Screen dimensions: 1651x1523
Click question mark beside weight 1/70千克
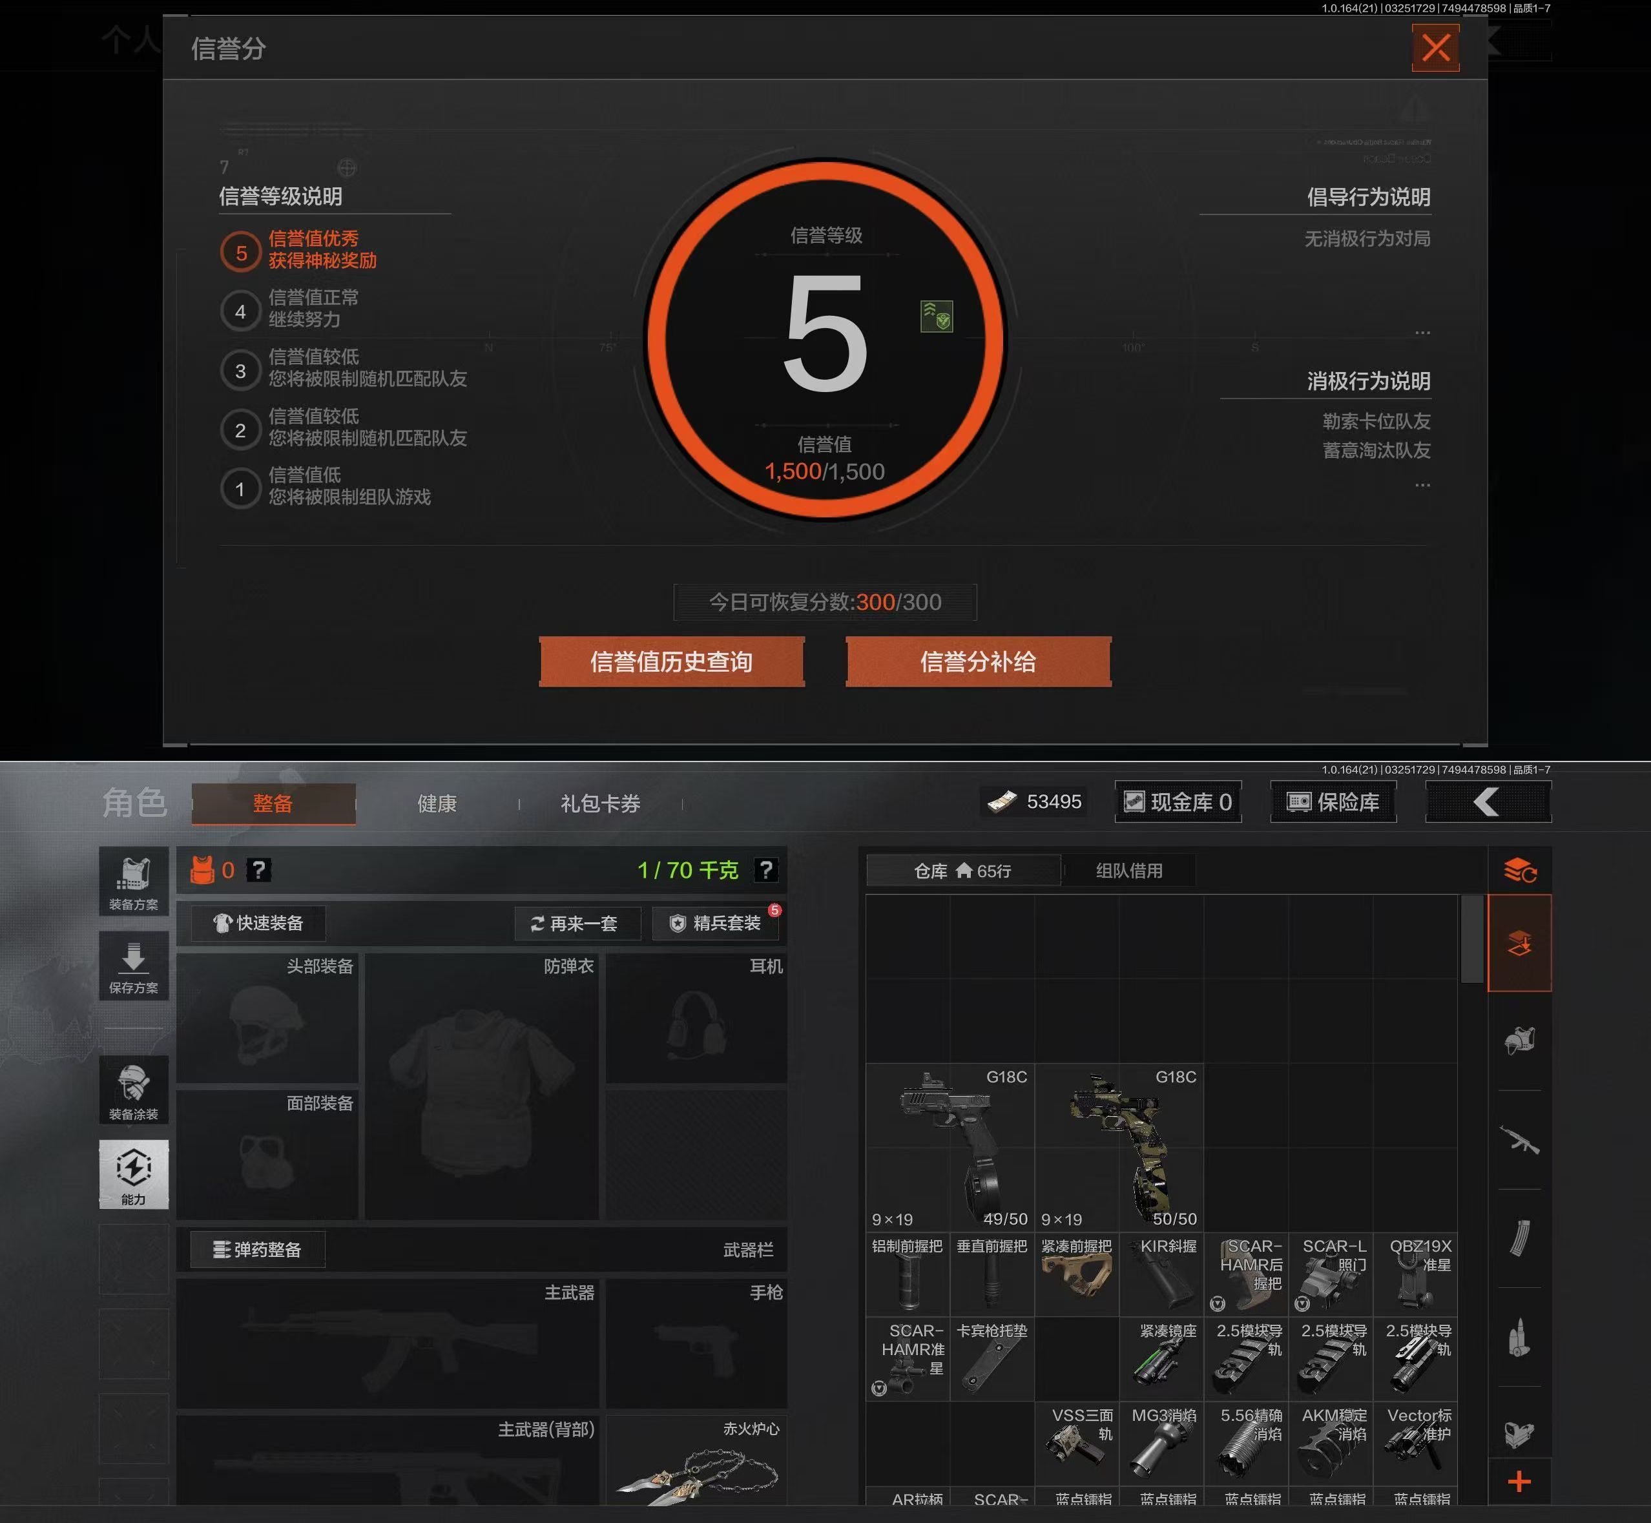pos(765,869)
